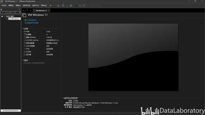Click the stretch guest display toolbar icon
205x115 pixels.
[x=98, y=6]
